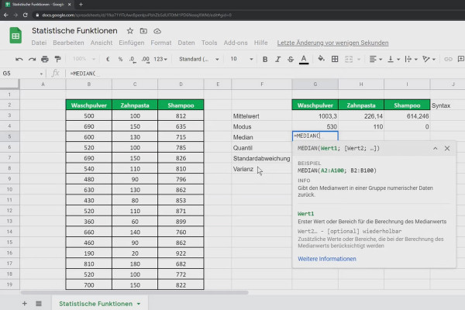Close the MEDIAN help popup
This screenshot has width=465, height=310.
click(447, 148)
